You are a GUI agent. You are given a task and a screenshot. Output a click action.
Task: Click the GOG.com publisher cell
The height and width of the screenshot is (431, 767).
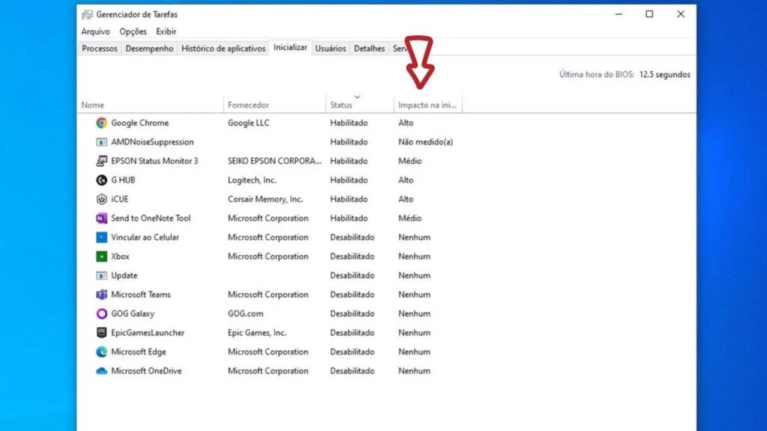[246, 314]
